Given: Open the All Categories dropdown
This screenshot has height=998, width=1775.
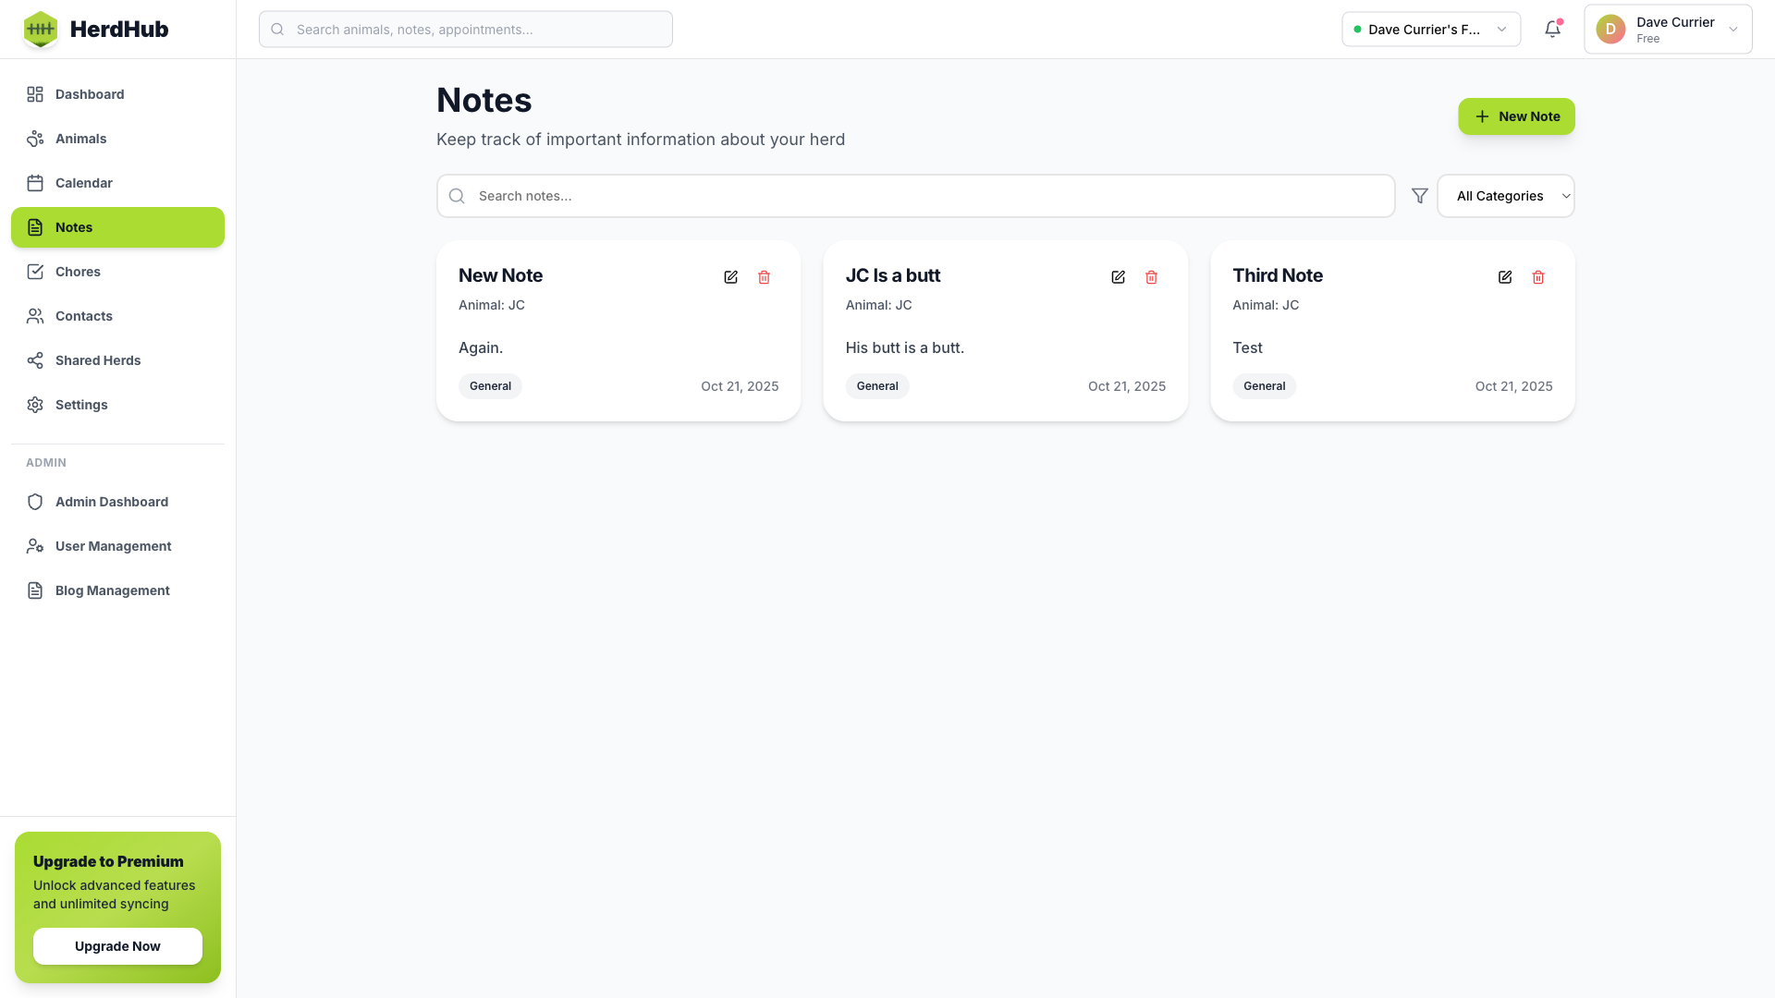Looking at the screenshot, I should coord(1505,195).
